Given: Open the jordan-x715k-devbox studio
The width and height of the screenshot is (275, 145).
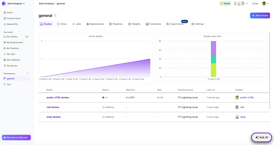Looking at the screenshot, I should (58, 97).
